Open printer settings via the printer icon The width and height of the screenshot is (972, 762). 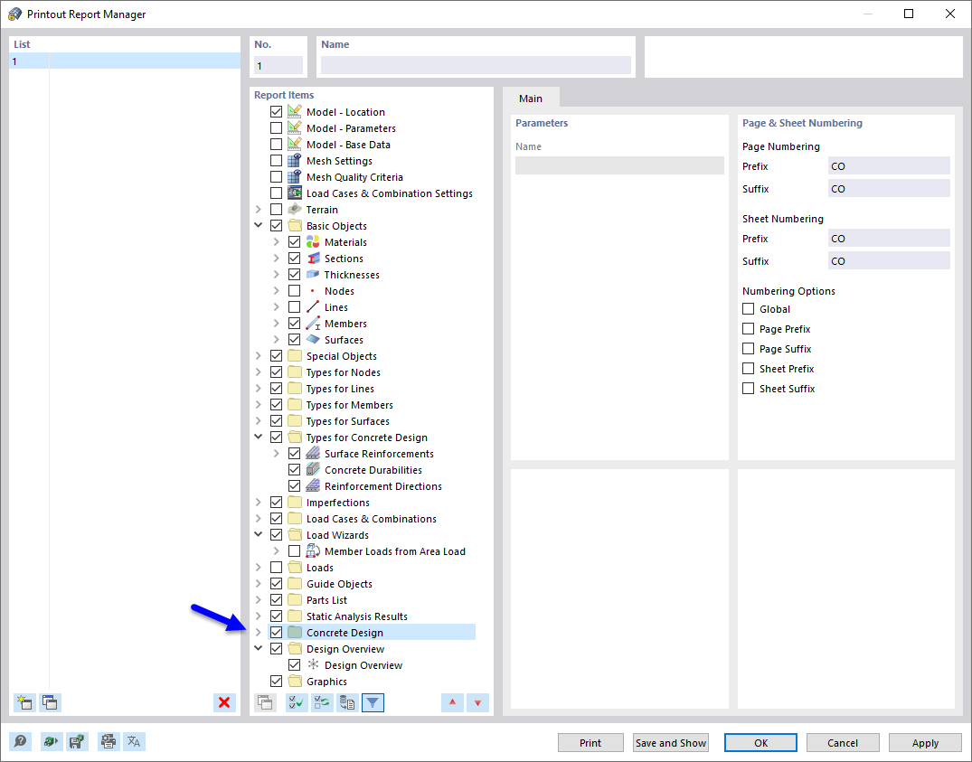pos(109,741)
